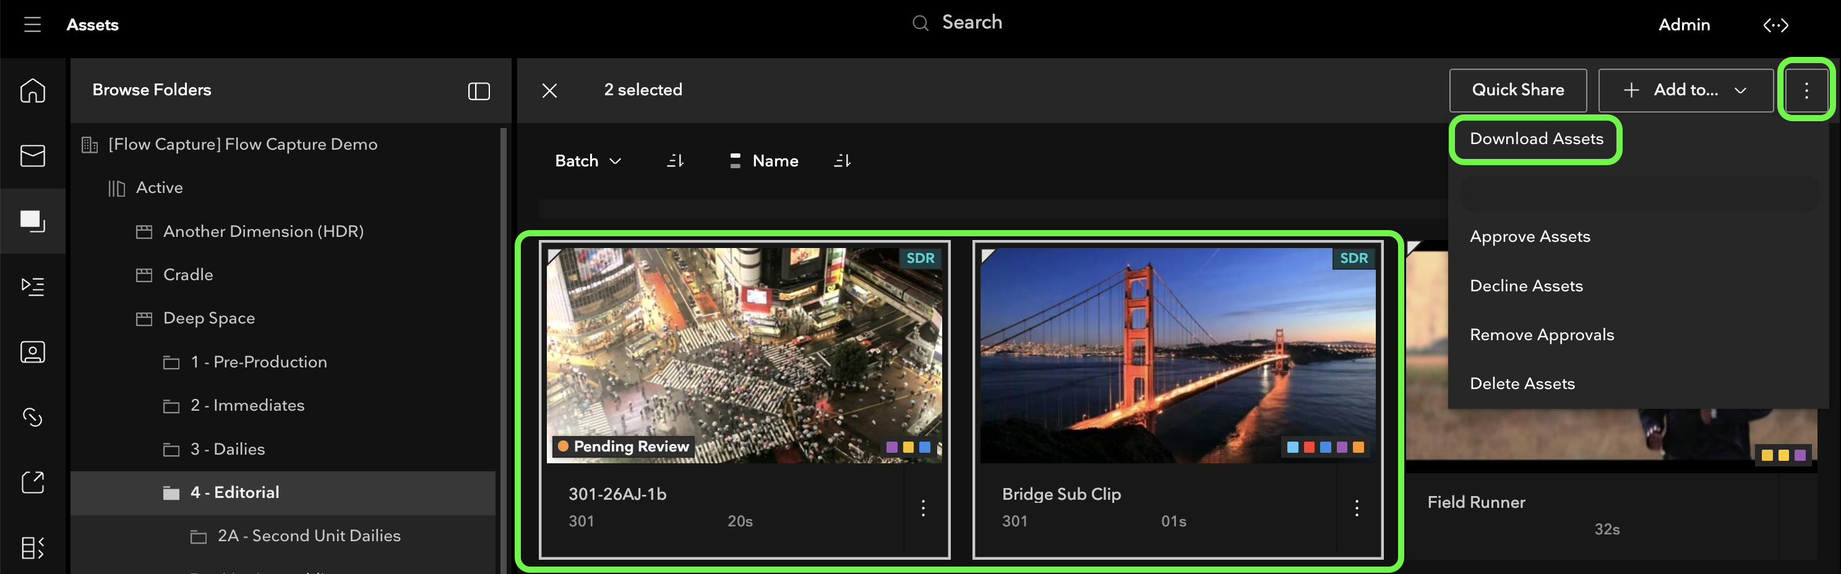Open the Cradle project folder
The width and height of the screenshot is (1841, 574).
point(188,275)
